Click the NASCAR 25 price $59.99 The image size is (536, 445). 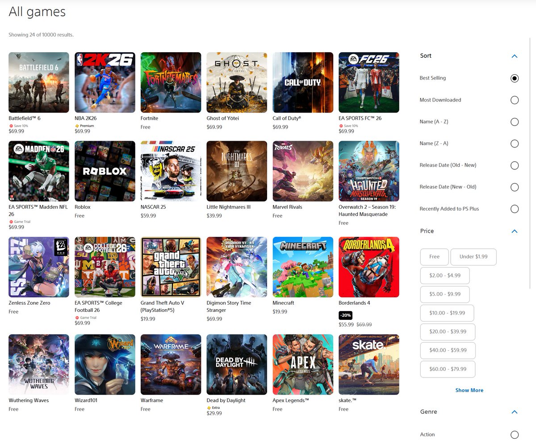point(148,216)
